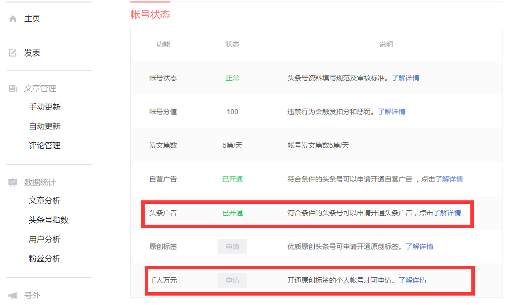
Task: Click the projector icon beside 数据统计
Action: click(x=12, y=182)
